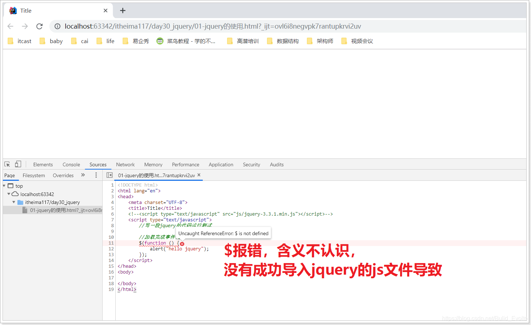Open the 高潜培训 bookmark folder
The width and height of the screenshot is (531, 325).
(243, 41)
